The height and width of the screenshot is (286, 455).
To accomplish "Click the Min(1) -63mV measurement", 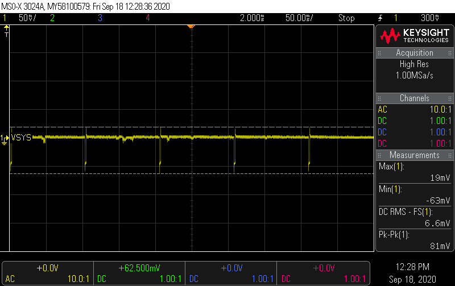I will click(x=415, y=195).
